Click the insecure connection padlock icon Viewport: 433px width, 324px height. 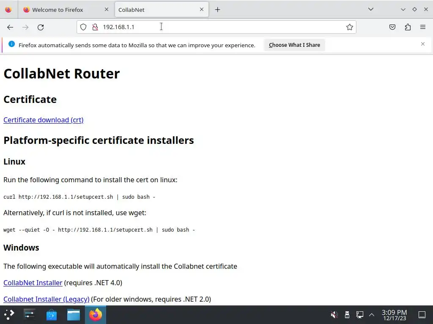[x=95, y=27]
